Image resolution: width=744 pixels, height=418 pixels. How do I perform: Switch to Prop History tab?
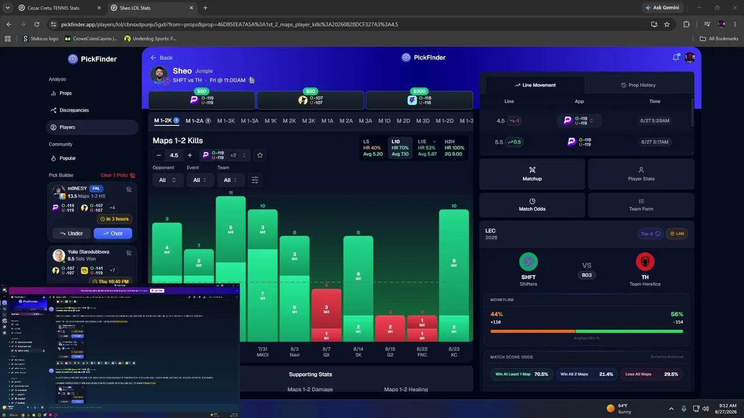click(x=639, y=85)
